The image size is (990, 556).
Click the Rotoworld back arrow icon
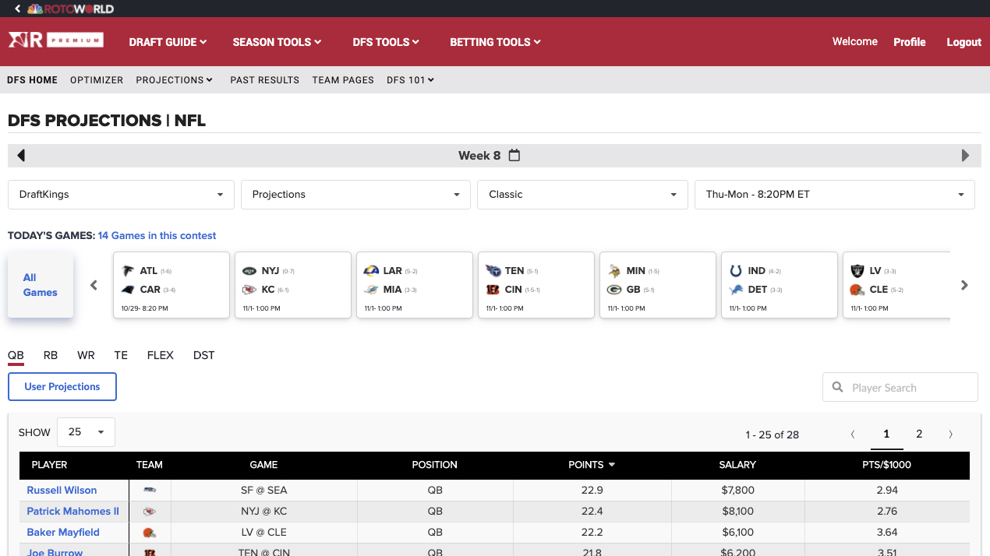click(17, 9)
